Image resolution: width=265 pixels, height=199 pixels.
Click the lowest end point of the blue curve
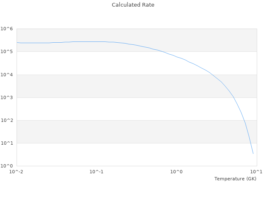click(253, 154)
